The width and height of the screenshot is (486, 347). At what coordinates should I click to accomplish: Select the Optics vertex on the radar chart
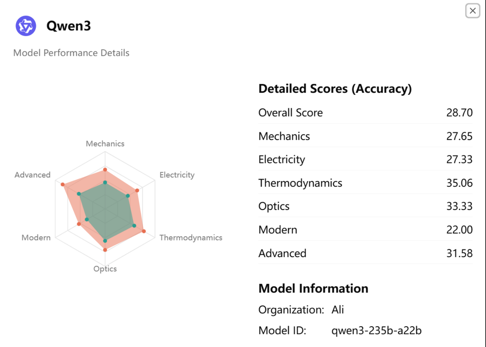point(105,248)
